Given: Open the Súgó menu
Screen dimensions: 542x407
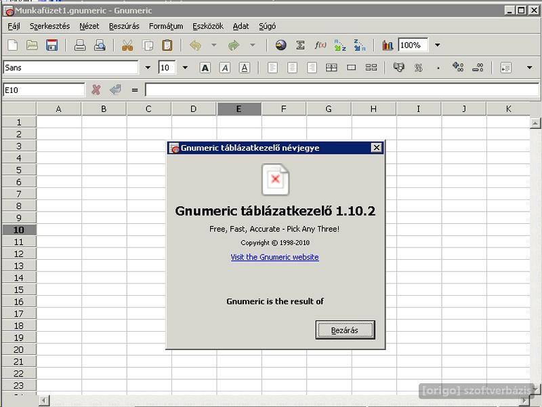Looking at the screenshot, I should [267, 26].
